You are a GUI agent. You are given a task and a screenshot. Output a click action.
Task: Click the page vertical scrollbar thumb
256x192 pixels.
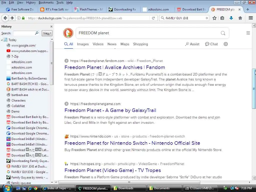[x=254, y=89]
